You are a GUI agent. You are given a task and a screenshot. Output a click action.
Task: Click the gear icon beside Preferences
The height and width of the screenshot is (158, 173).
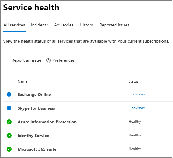49,60
